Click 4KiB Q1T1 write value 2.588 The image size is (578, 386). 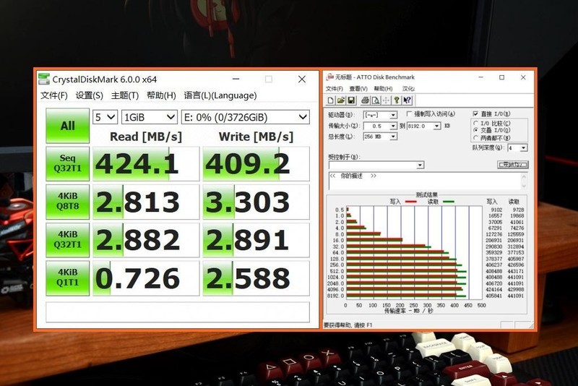[x=256, y=278]
